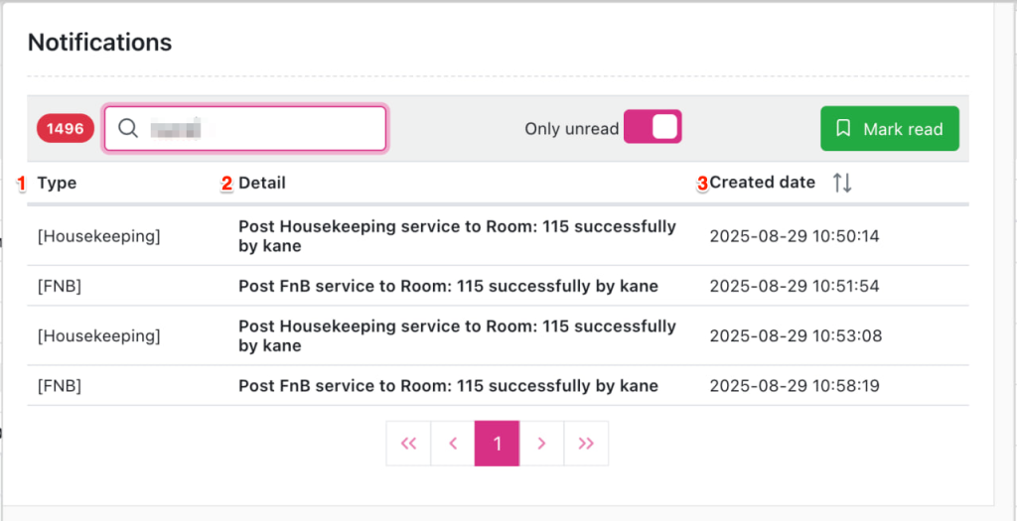Click the Detail column header

click(262, 183)
